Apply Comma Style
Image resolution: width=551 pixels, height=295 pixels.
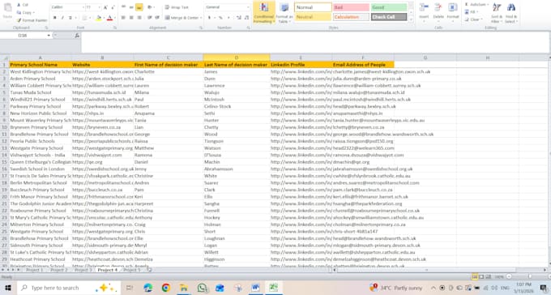coord(229,18)
